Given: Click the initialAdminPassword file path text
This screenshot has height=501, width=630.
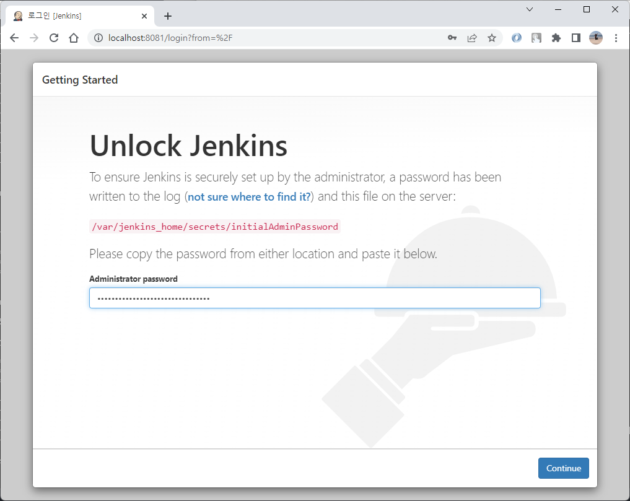Looking at the screenshot, I should click(215, 227).
